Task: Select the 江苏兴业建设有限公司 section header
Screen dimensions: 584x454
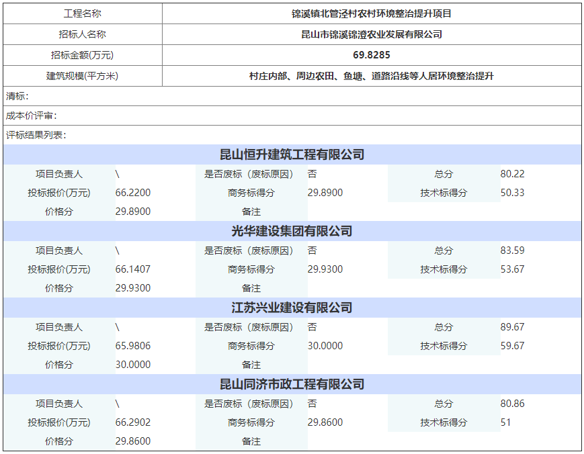Action: point(292,308)
